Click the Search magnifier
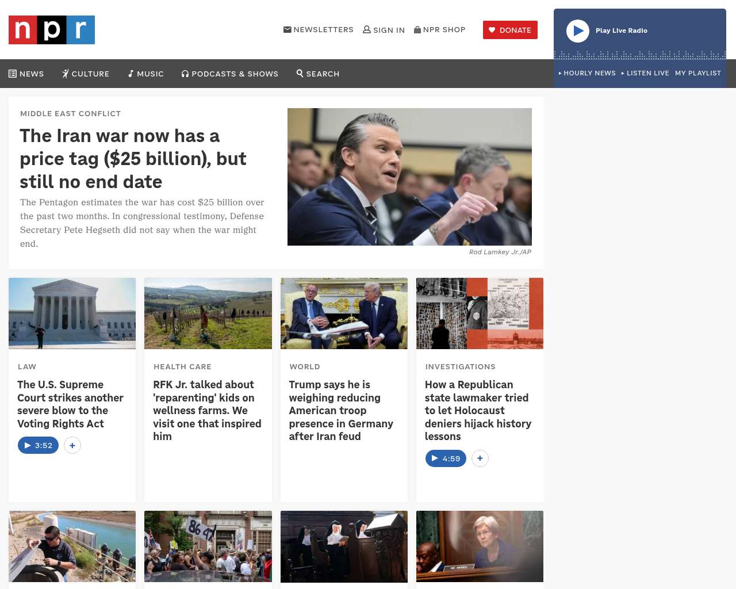736x589 pixels. click(x=300, y=73)
